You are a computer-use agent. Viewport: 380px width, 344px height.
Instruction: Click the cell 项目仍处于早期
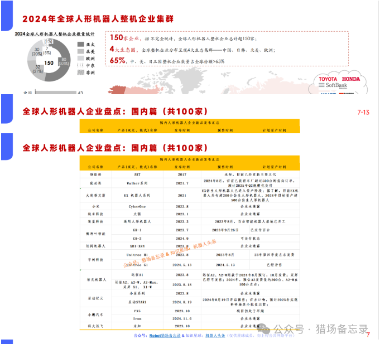[250, 311]
